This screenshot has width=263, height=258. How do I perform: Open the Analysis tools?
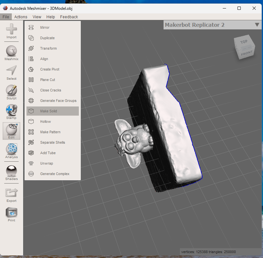11,151
